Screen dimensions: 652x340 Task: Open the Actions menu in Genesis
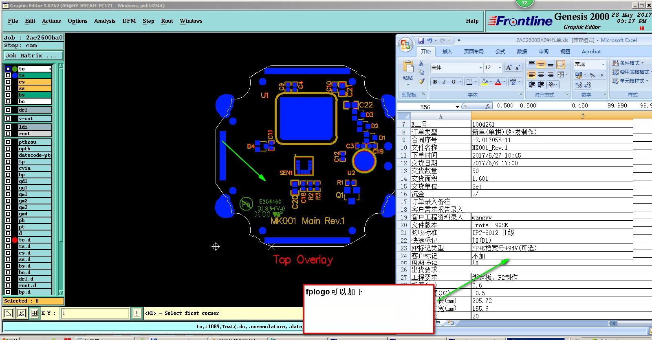coord(51,21)
